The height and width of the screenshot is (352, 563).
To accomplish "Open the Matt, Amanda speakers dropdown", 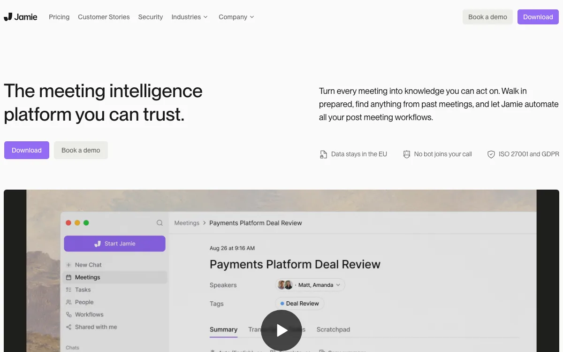I will click(310, 285).
